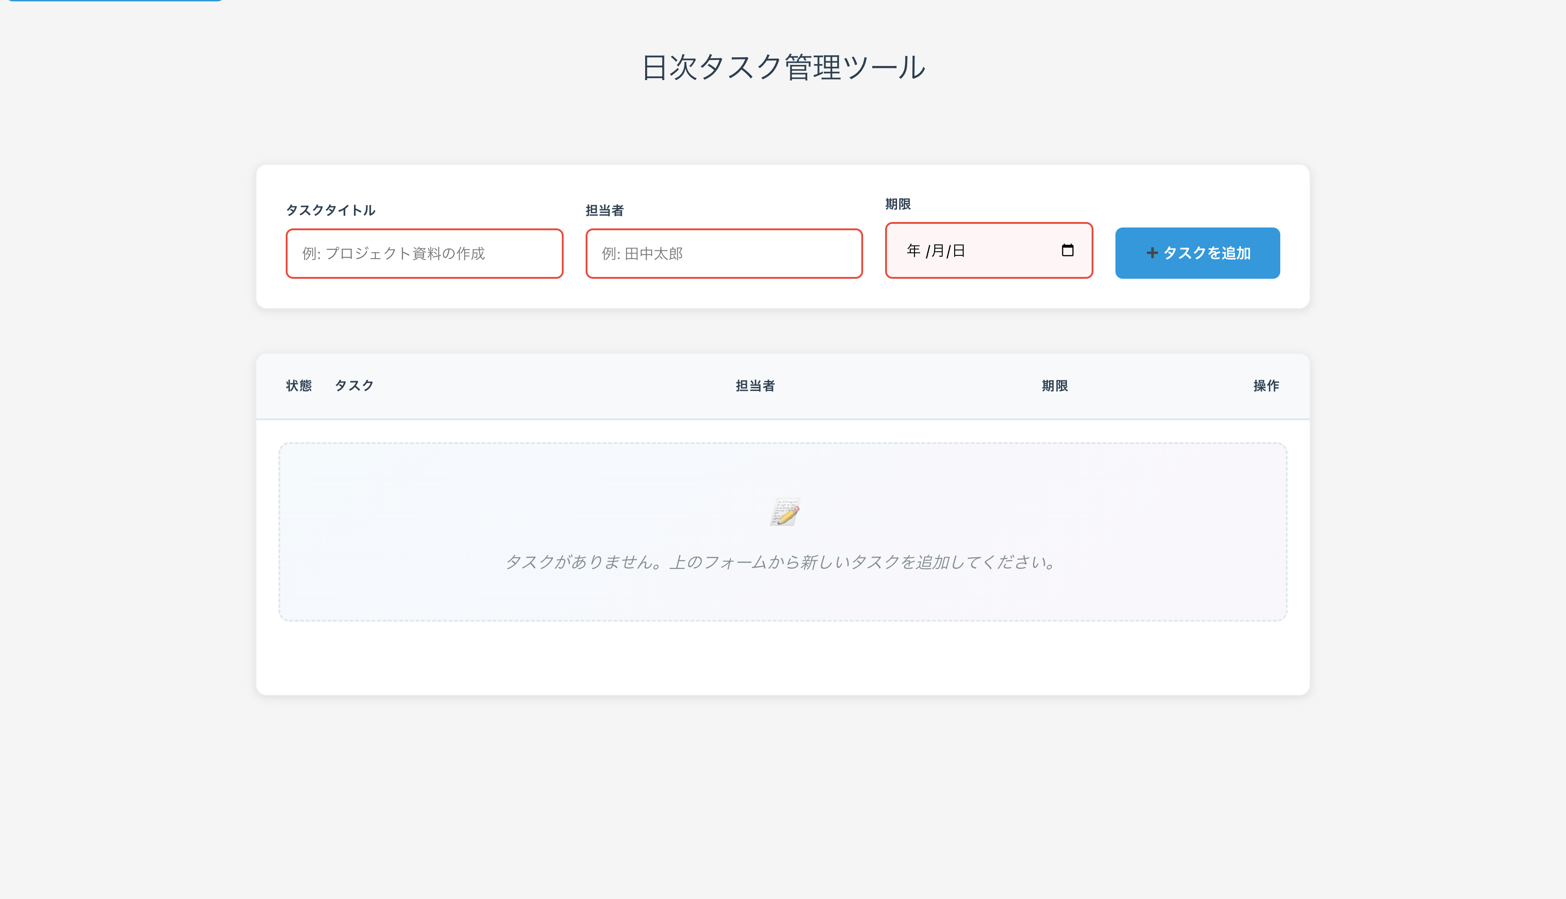
Task: Click the memo pencil emoji in empty list
Action: pos(784,512)
